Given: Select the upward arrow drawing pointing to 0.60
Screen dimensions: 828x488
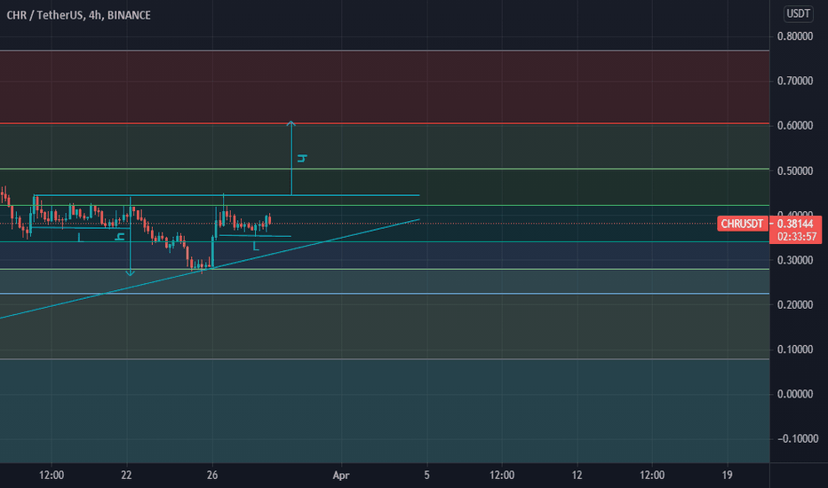Looking at the screenshot, I should [x=291, y=158].
